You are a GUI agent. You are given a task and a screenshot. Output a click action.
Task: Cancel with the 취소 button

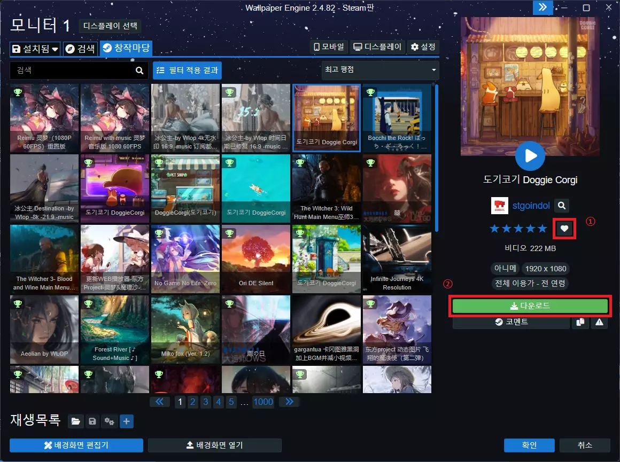(x=585, y=445)
